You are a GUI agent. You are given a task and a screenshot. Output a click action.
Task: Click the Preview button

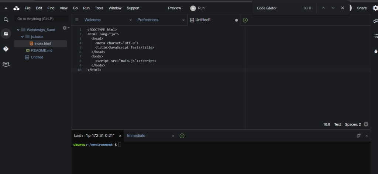(x=175, y=8)
